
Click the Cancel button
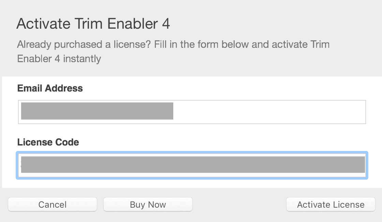[53, 205]
